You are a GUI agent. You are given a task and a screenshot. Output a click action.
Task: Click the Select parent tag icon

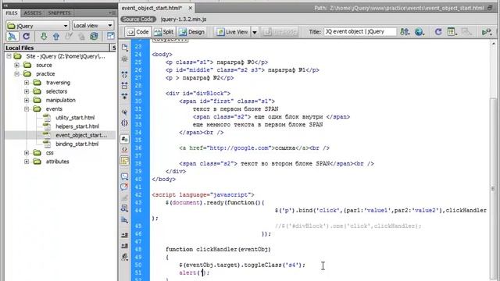pos(125,112)
